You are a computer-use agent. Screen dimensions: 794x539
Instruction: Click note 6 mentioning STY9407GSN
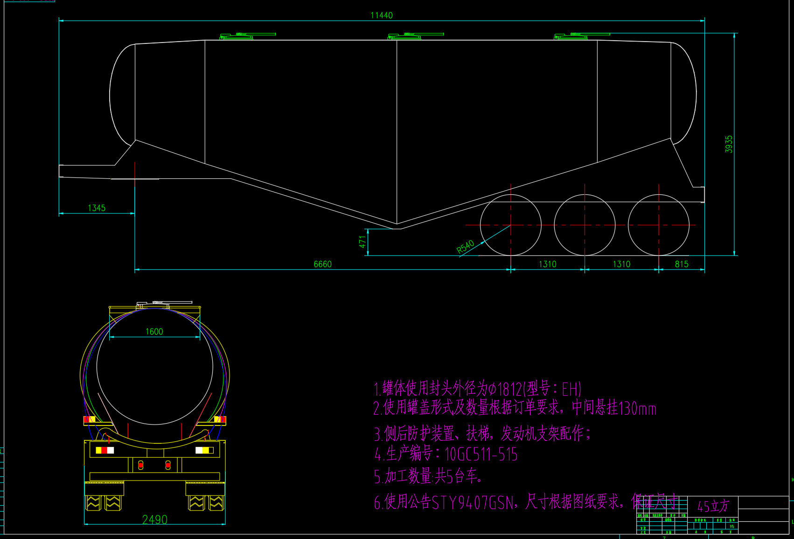pyautogui.click(x=526, y=502)
